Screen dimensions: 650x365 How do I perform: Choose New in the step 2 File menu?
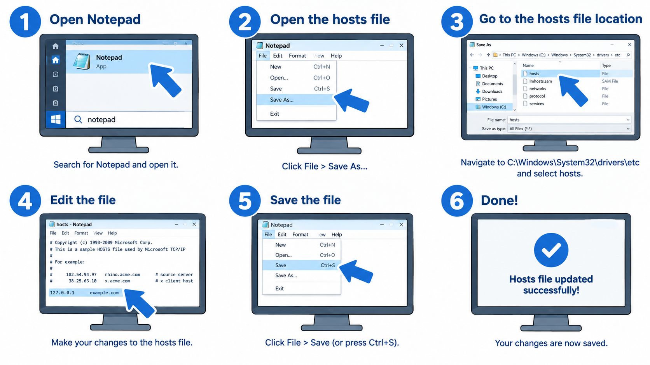tap(296, 67)
